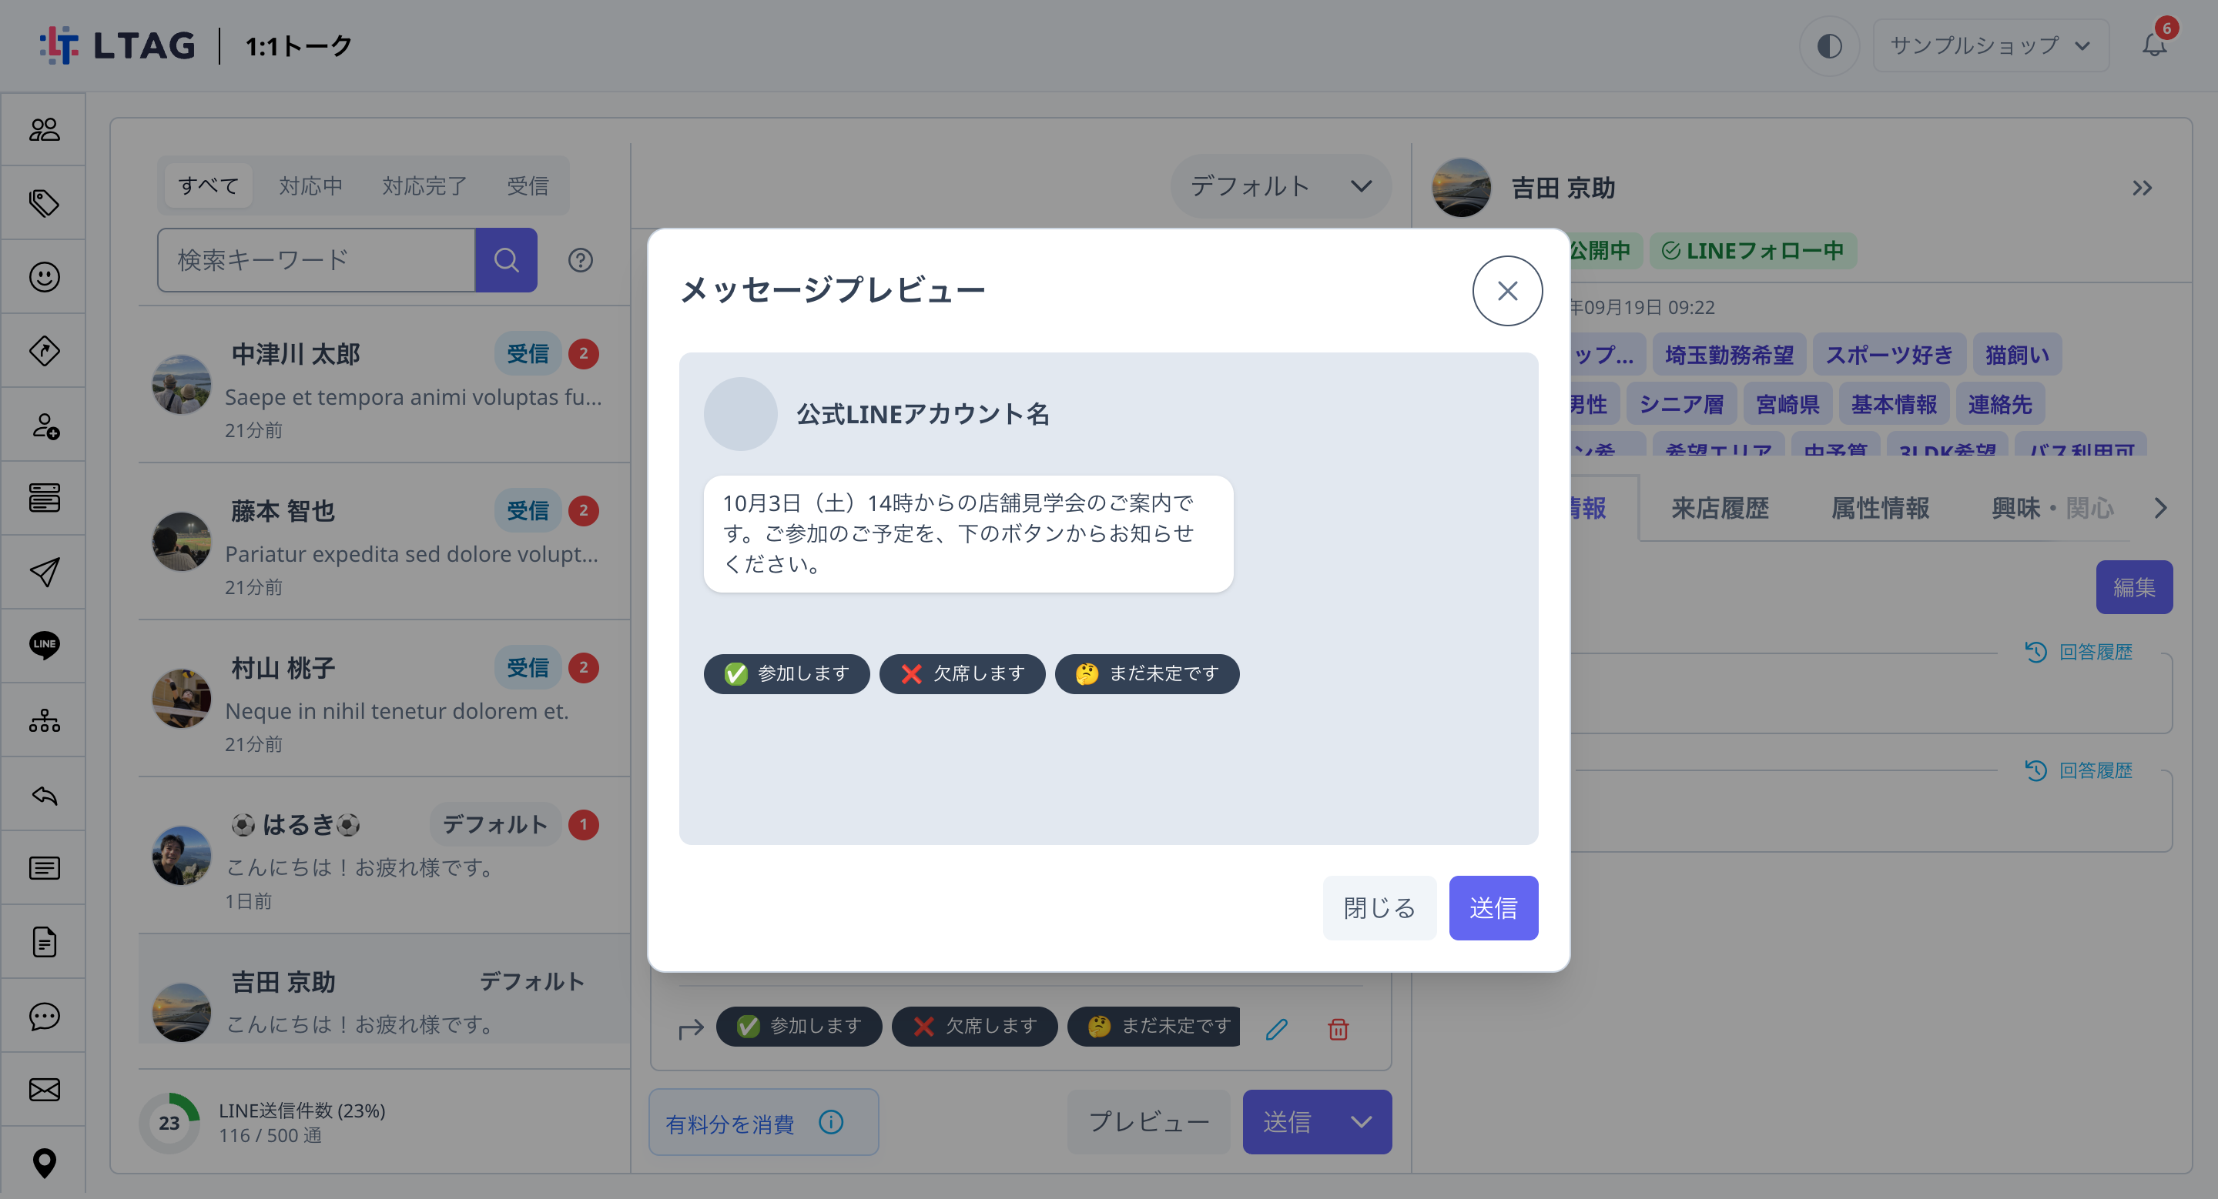This screenshot has width=2218, height=1199.
Task: Click the 猫飼い tag
Action: point(2016,354)
